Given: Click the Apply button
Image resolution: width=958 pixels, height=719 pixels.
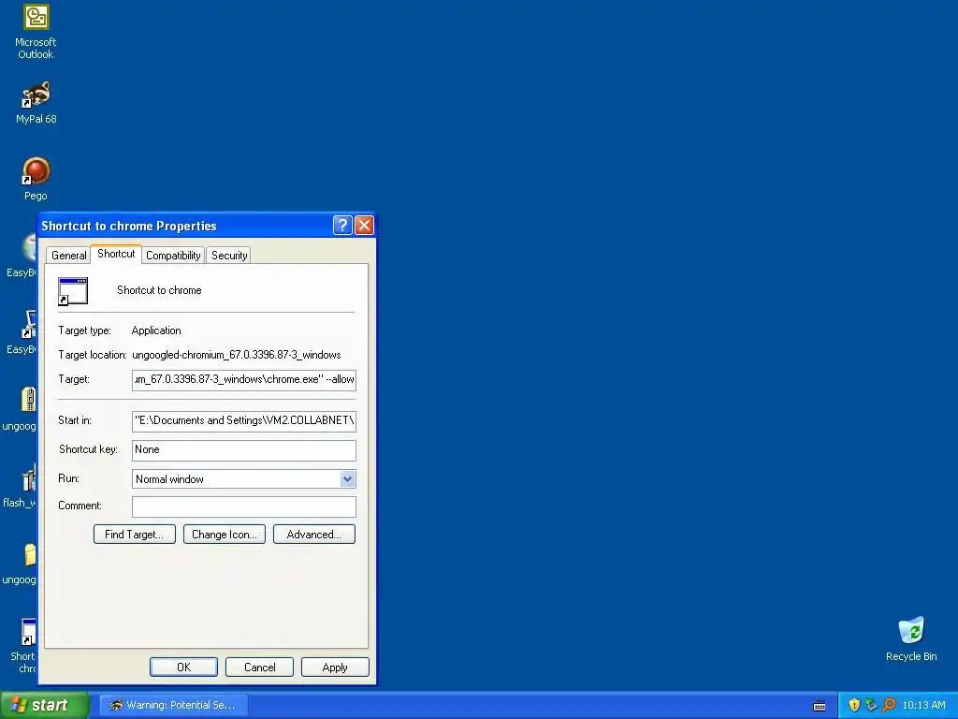Looking at the screenshot, I should point(335,667).
